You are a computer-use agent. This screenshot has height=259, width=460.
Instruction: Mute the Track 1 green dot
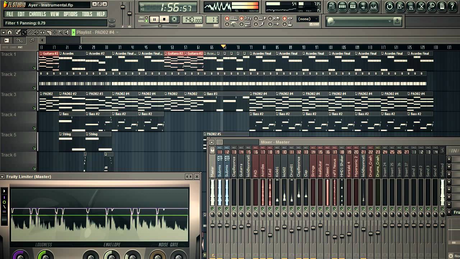pyautogui.click(x=34, y=68)
